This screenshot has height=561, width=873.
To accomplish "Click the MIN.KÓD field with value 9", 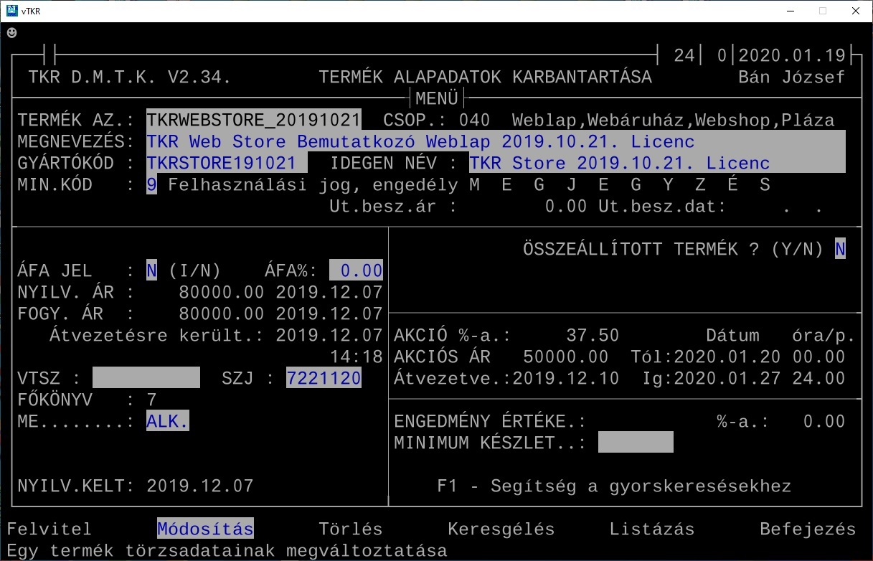I will (152, 185).
